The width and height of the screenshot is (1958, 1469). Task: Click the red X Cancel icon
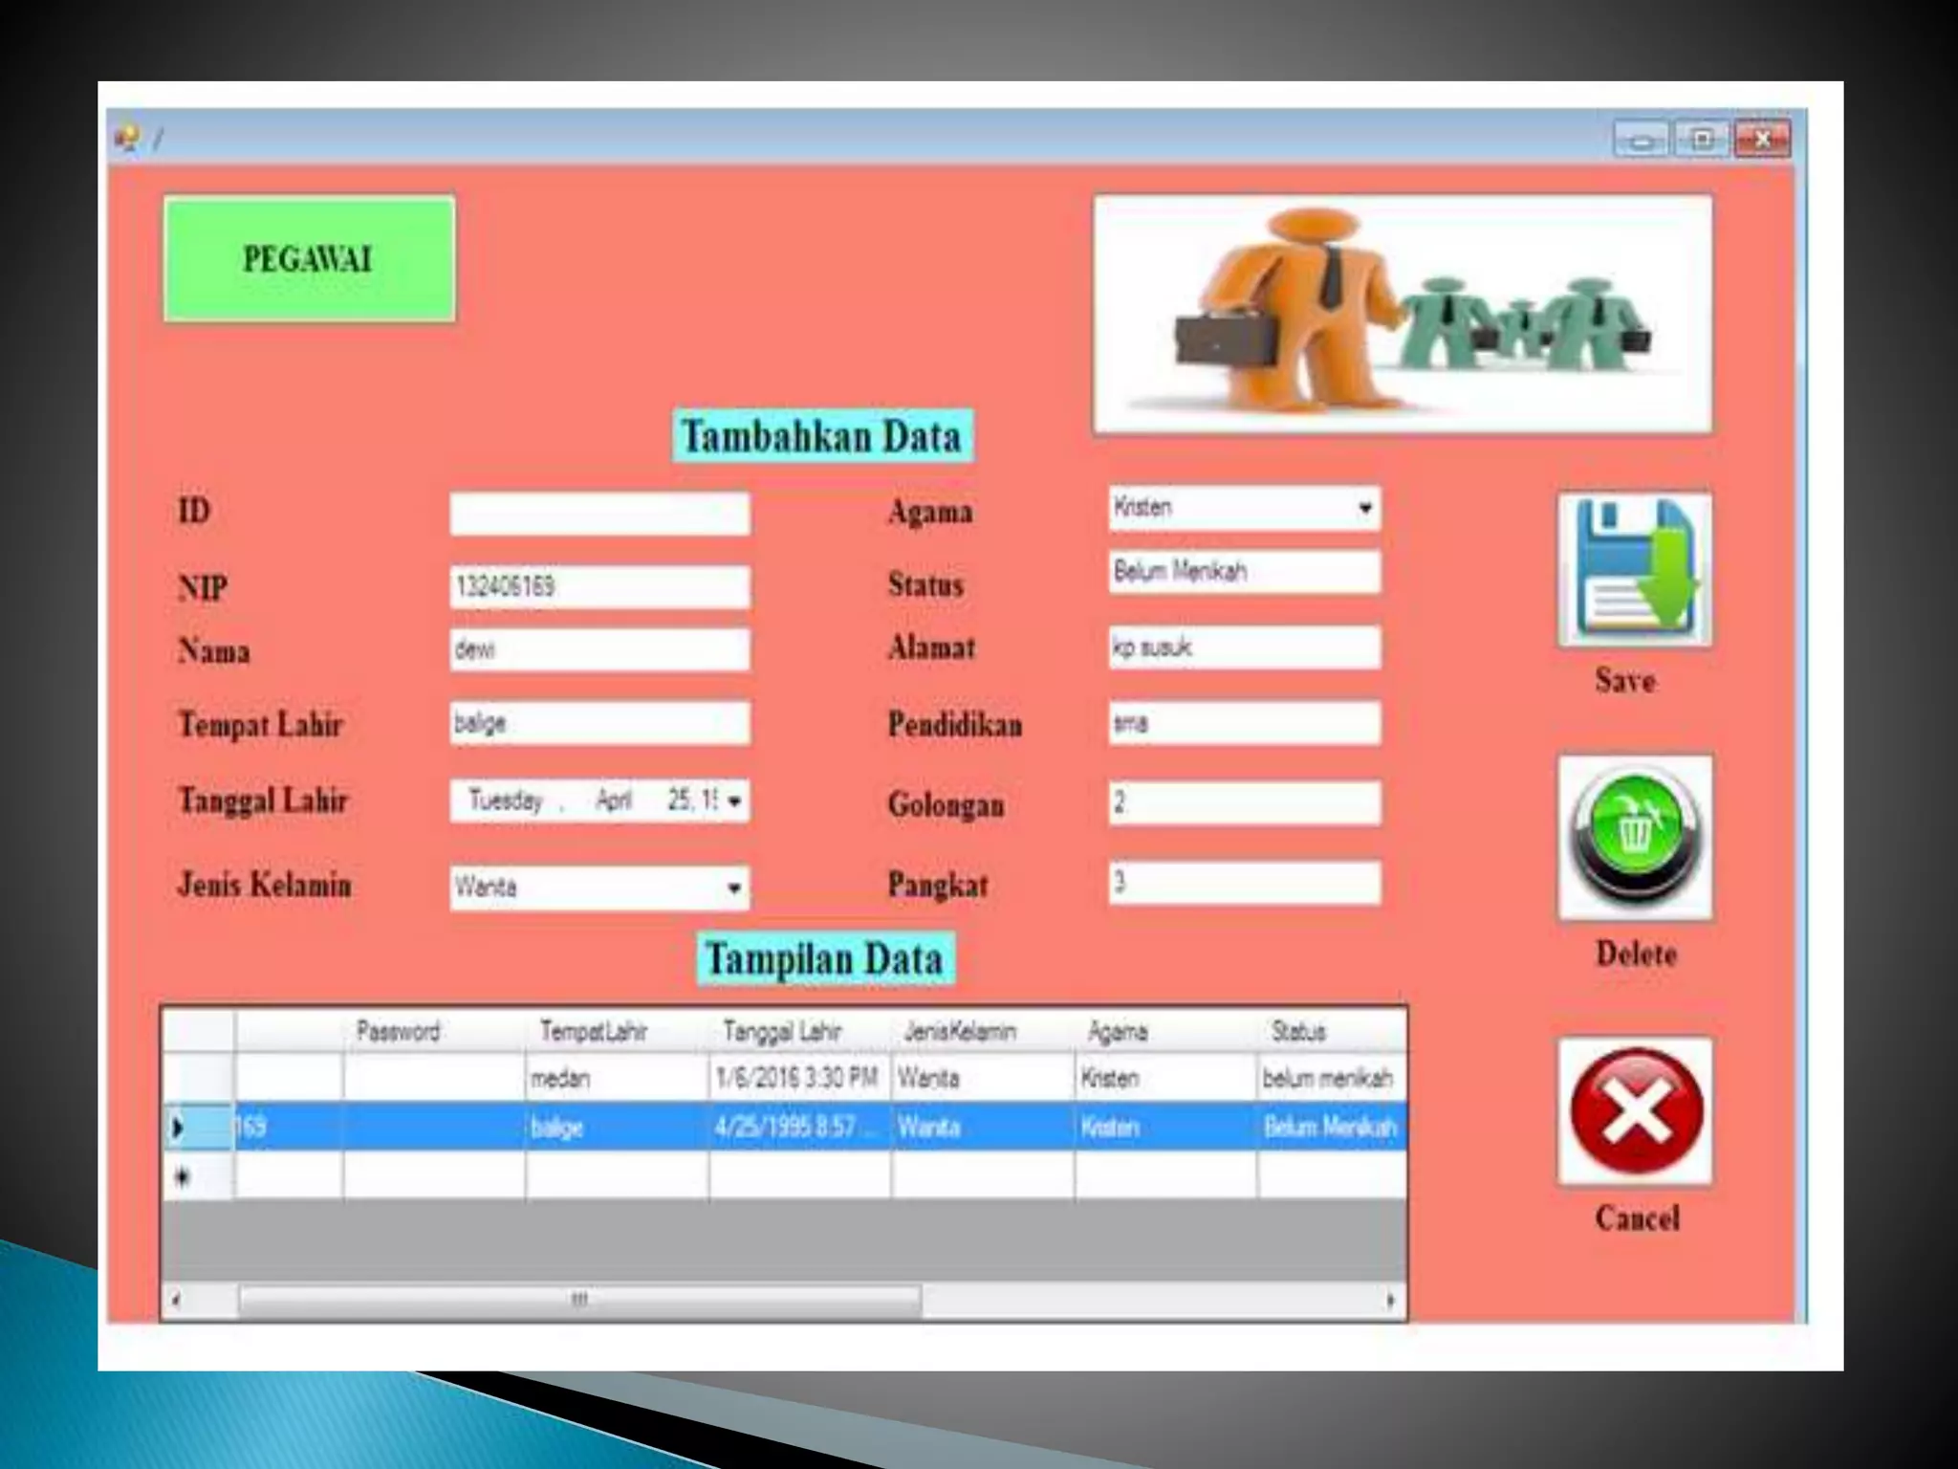tap(1635, 1110)
